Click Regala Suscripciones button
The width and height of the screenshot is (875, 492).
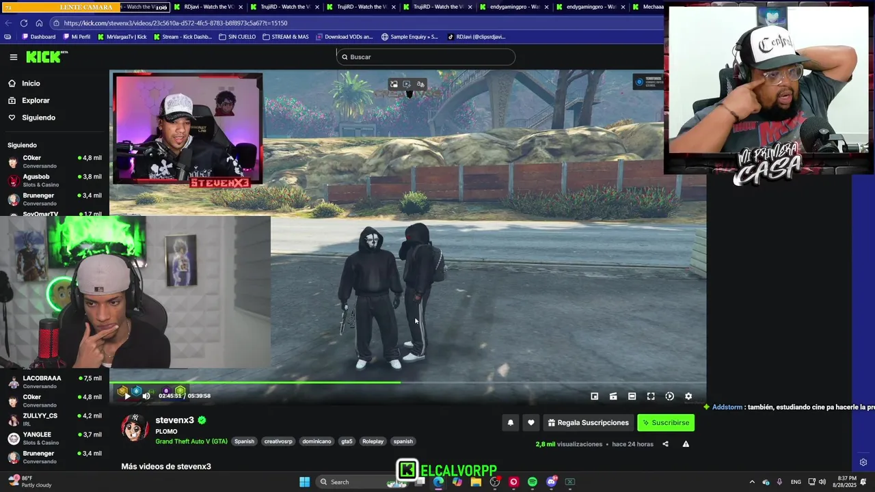(589, 423)
